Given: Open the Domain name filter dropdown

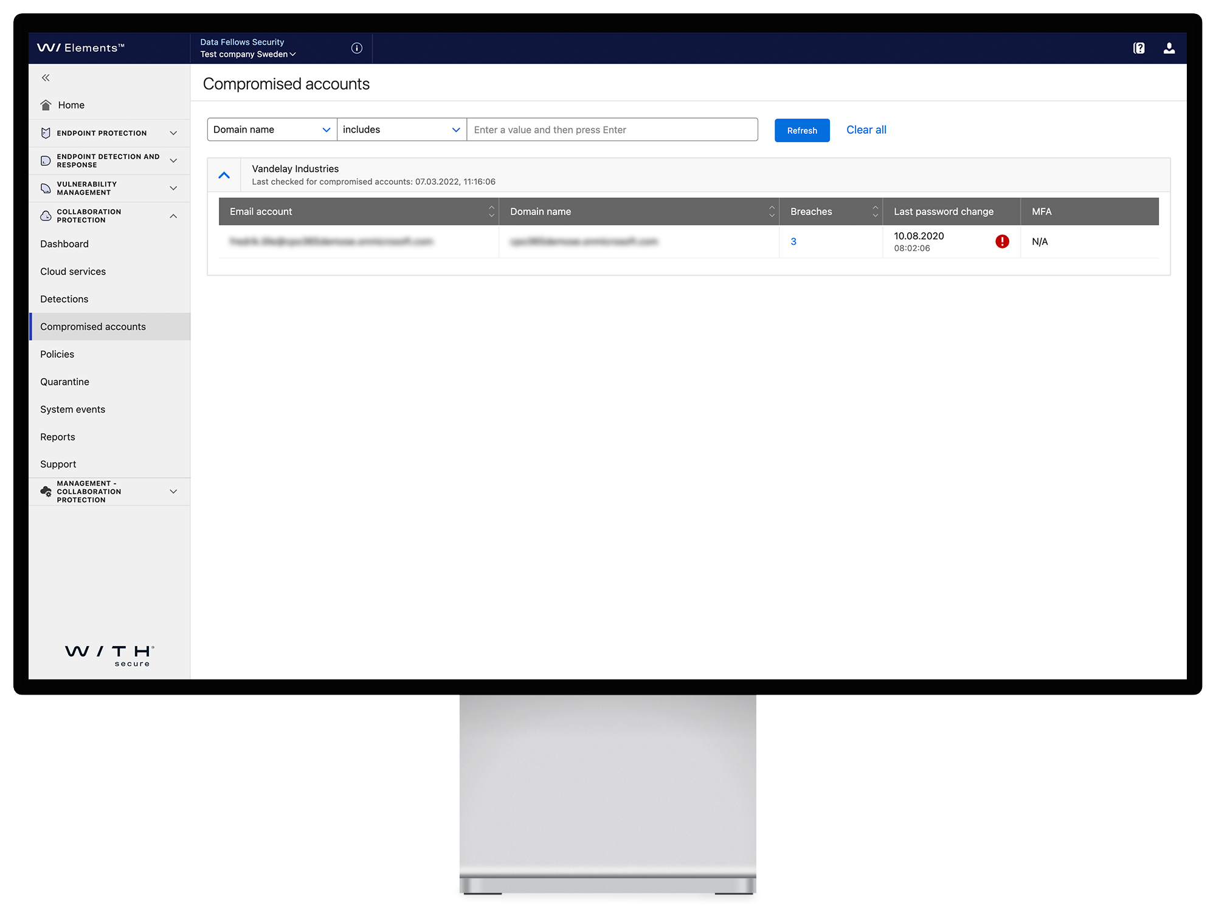Looking at the screenshot, I should 272,129.
